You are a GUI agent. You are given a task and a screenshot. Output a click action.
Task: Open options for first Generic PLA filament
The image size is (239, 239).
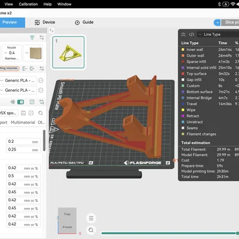(41, 81)
